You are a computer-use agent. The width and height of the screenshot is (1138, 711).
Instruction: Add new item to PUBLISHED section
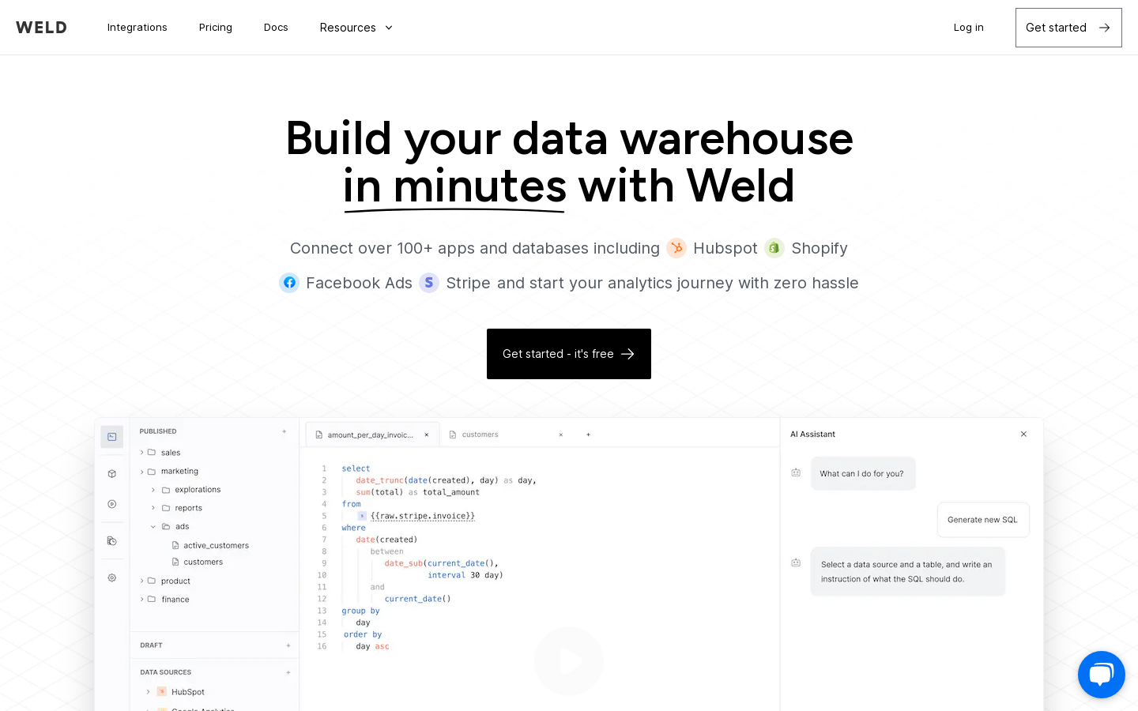click(284, 431)
